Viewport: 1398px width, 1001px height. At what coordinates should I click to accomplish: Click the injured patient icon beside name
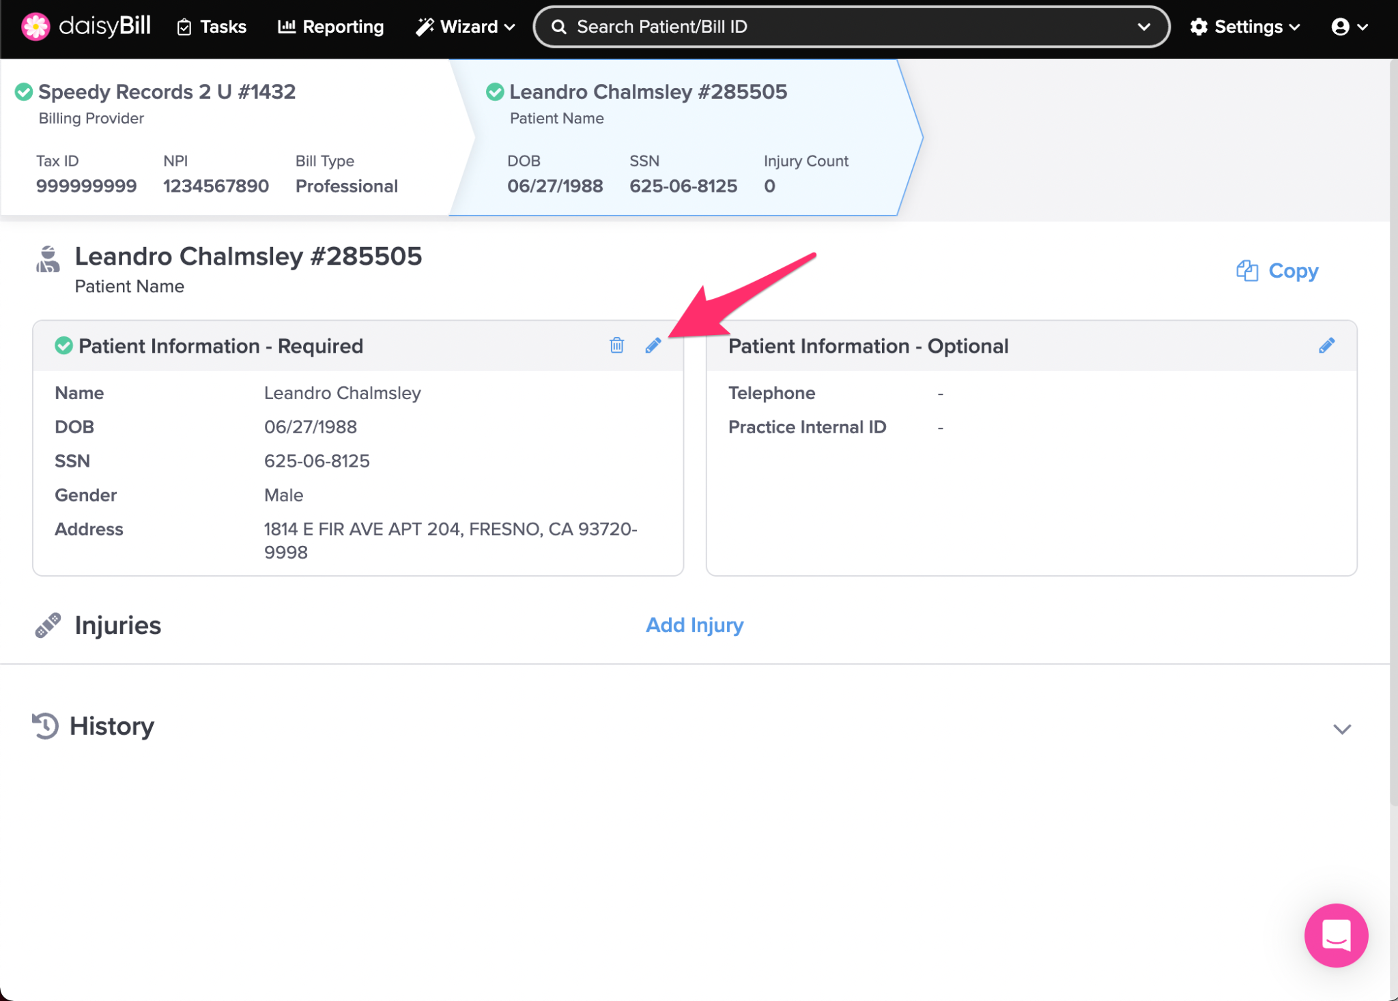48,260
